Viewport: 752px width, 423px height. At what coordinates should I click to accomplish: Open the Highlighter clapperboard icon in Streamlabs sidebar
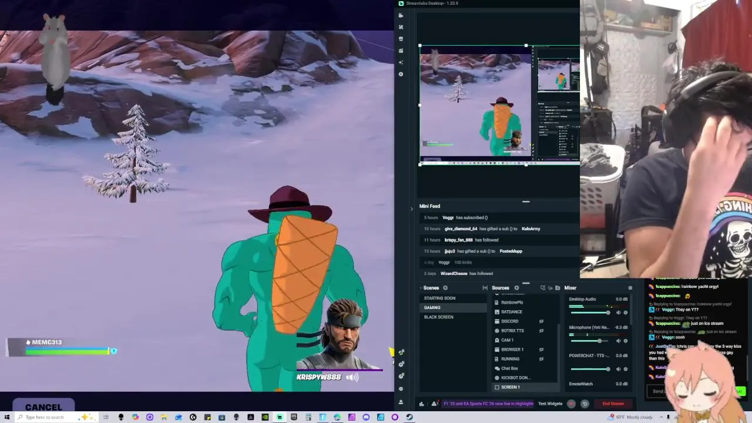pyautogui.click(x=401, y=51)
